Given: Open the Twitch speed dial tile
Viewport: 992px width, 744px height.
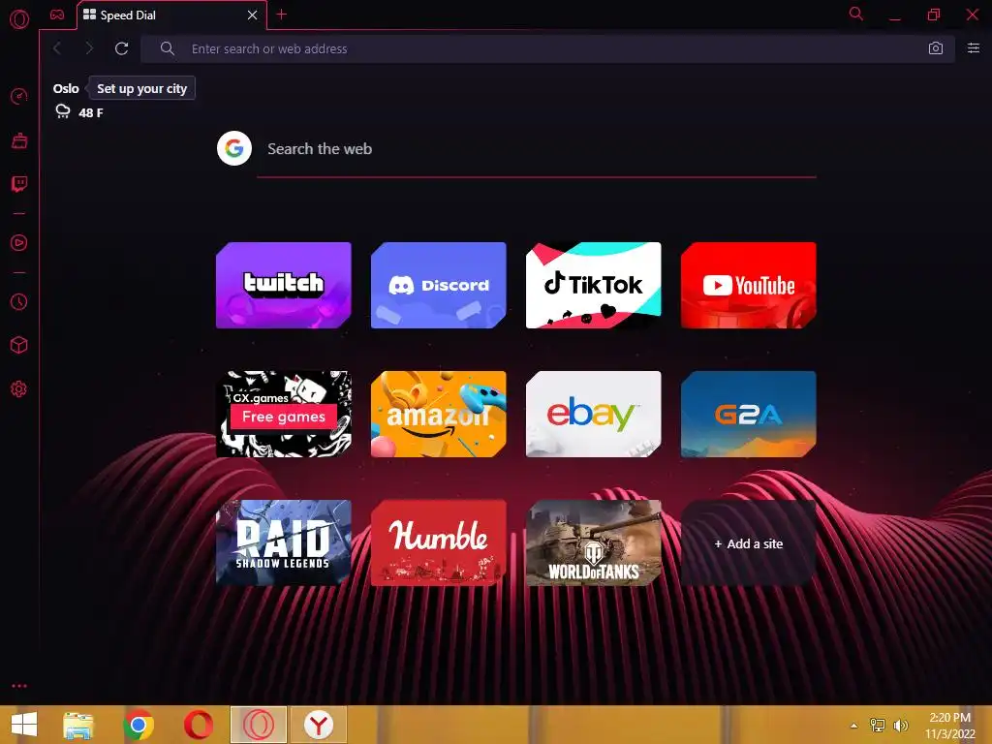Looking at the screenshot, I should 284,286.
